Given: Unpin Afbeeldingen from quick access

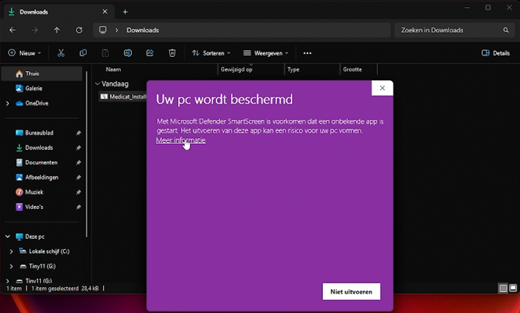Looking at the screenshot, I should pyautogui.click(x=78, y=177).
